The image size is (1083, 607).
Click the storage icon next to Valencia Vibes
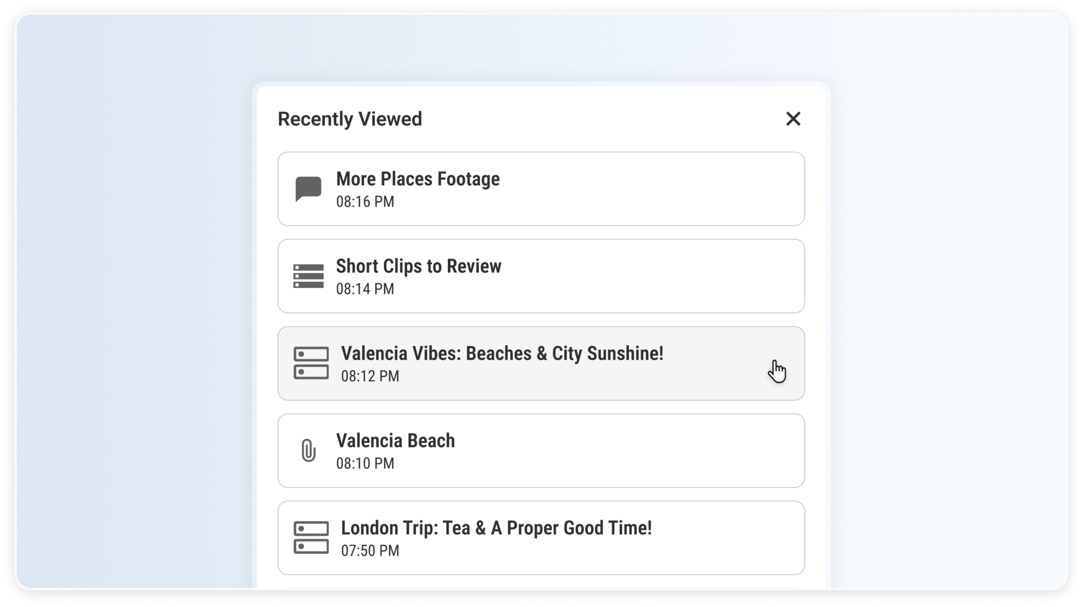click(311, 363)
